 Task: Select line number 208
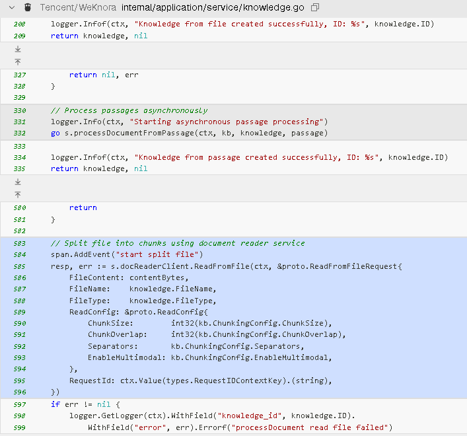20,24
